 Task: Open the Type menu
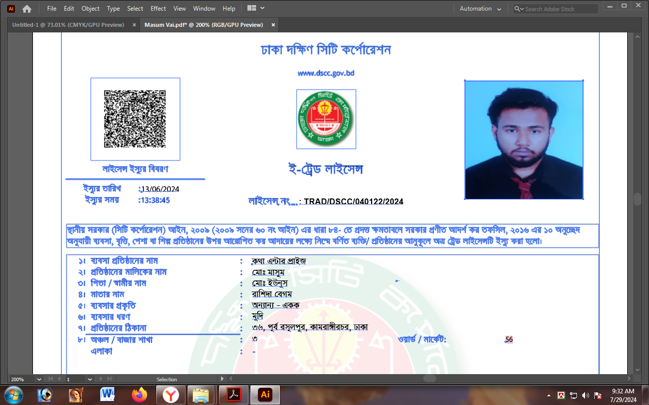point(114,9)
